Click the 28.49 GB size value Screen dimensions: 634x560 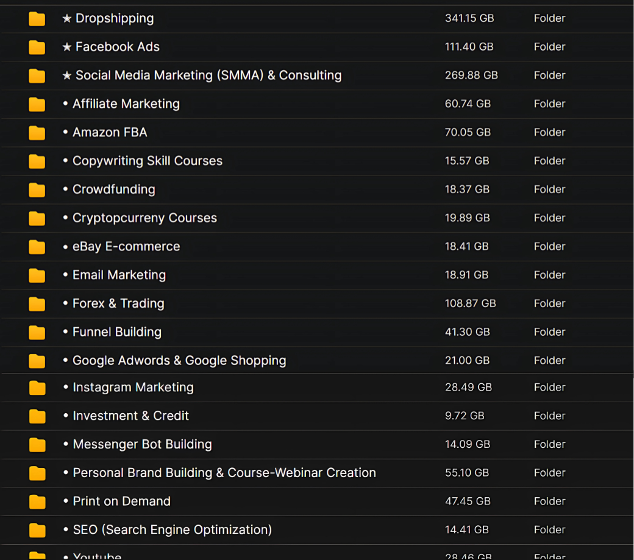[x=469, y=387]
